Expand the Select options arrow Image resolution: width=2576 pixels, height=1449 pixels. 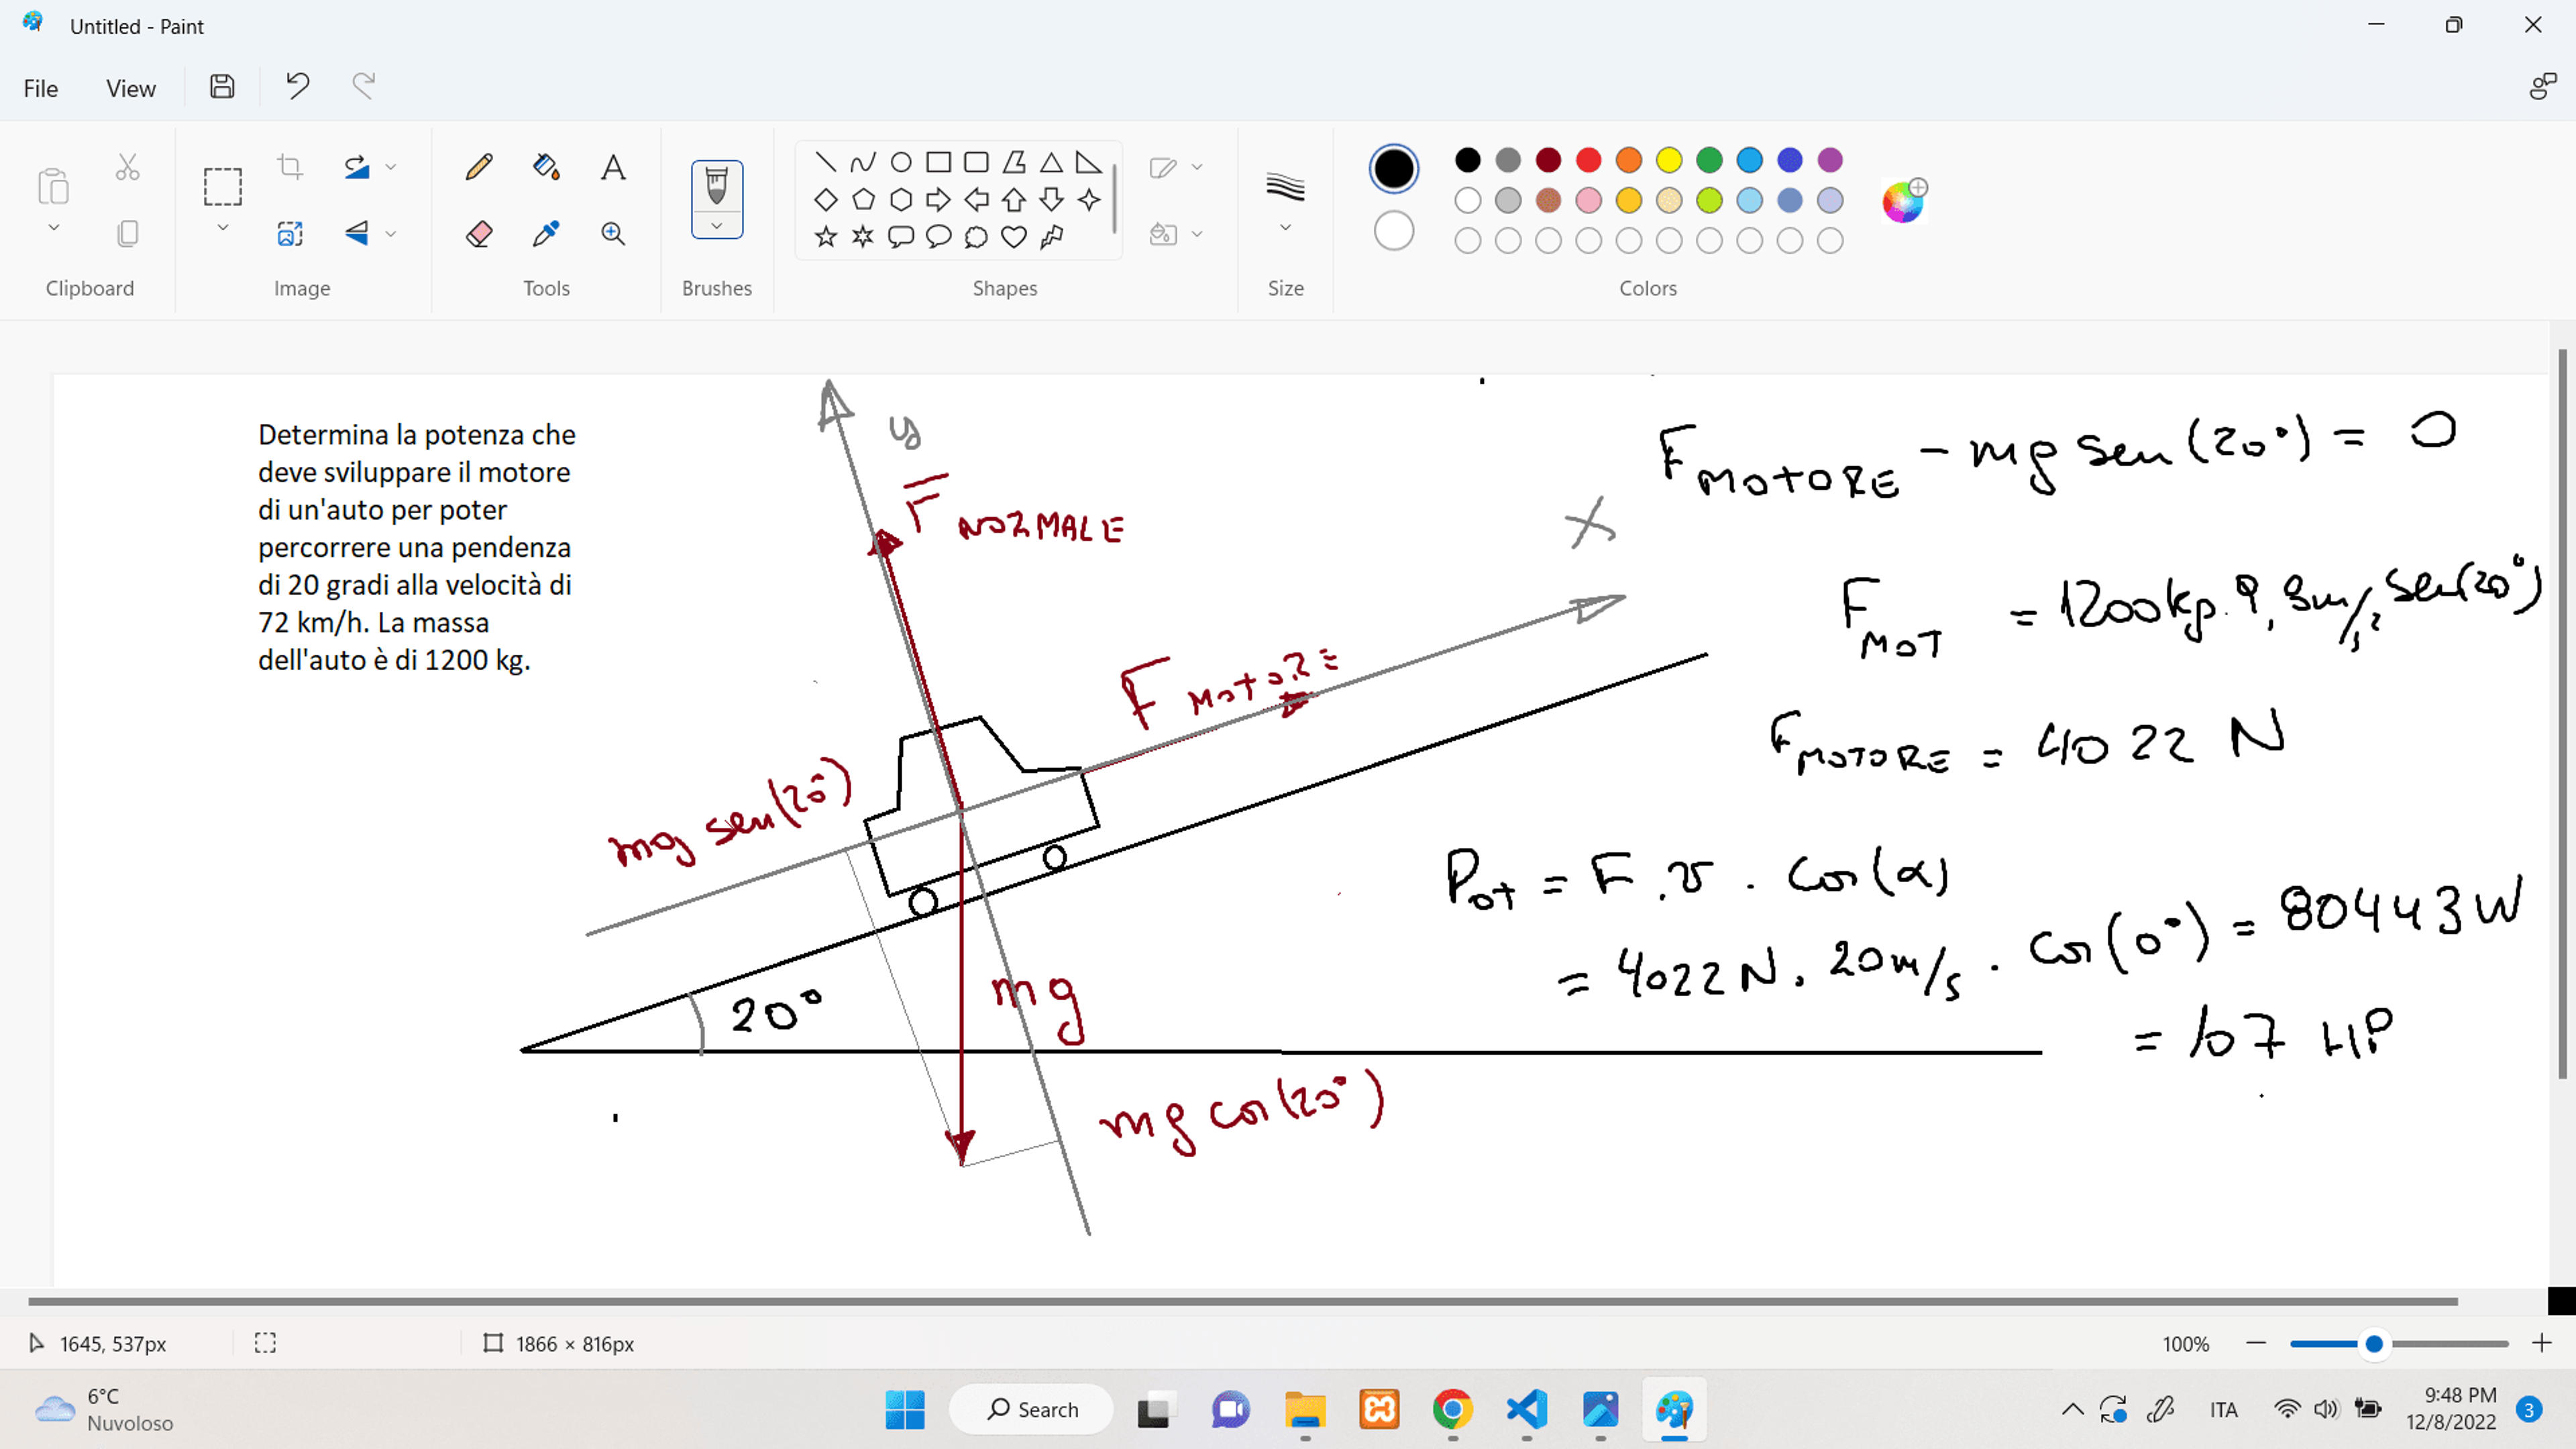pyautogui.click(x=222, y=228)
